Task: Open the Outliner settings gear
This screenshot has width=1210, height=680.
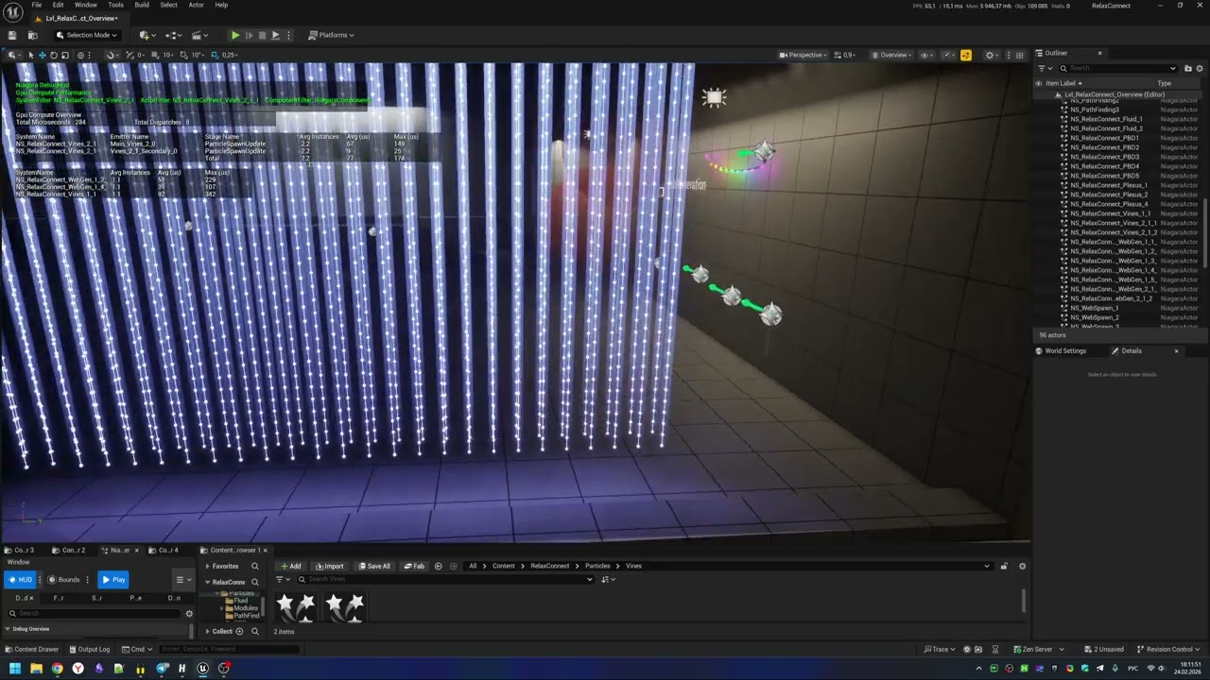Action: tap(1201, 68)
